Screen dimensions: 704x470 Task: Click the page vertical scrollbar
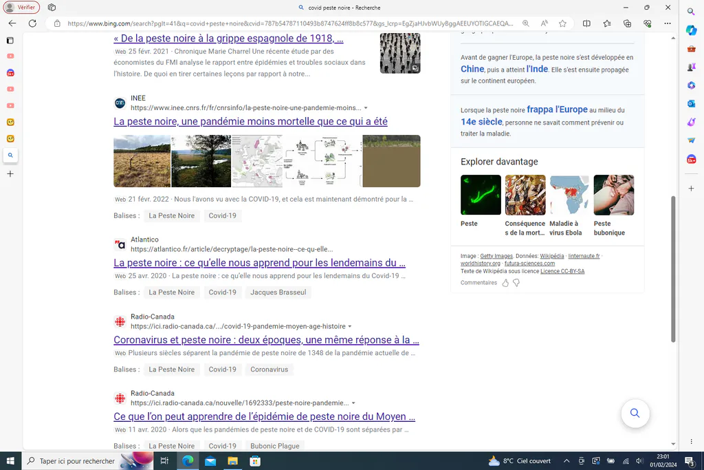click(673, 268)
